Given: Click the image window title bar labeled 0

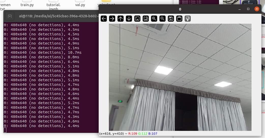Looking at the screenshot, I should [x=180, y=9].
